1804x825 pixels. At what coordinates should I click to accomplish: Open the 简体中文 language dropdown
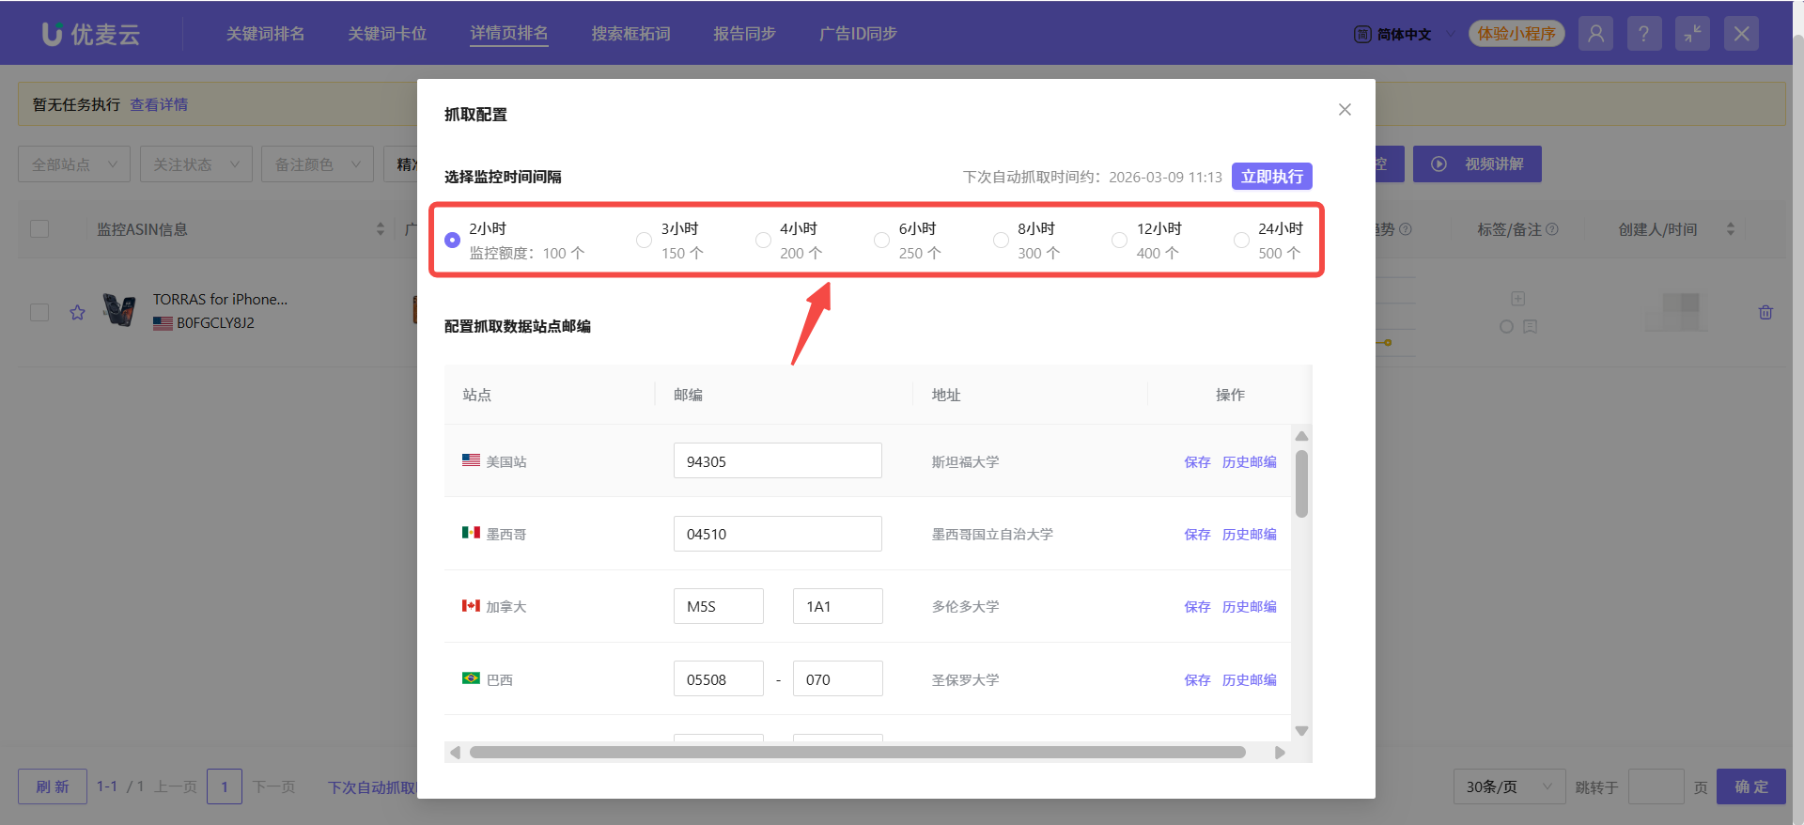pos(1405,34)
